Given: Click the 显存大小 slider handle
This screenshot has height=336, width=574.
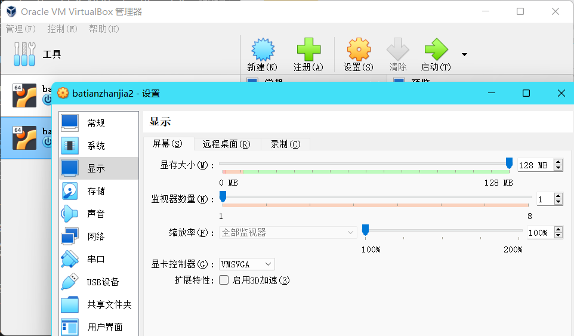Looking at the screenshot, I should 509,164.
